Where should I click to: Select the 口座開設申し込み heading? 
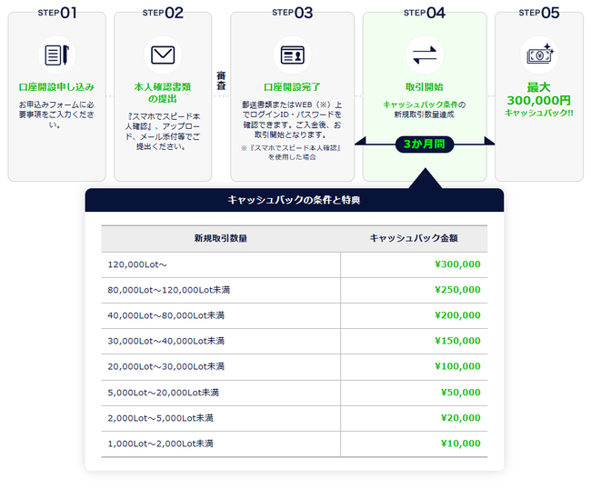click(x=55, y=87)
